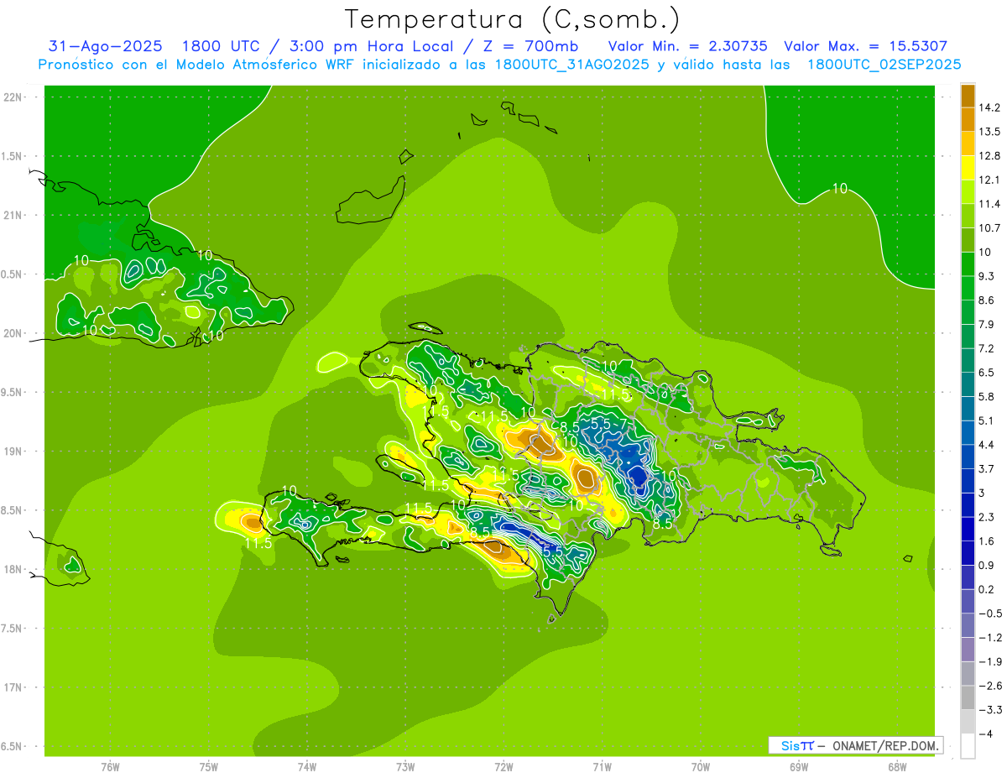Click the 20N latitude axis label
Image resolution: width=1007 pixels, height=778 pixels.
pyautogui.click(x=12, y=333)
